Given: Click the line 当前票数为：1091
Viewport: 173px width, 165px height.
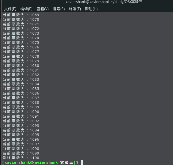Looking at the screenshot, I should pos(21,116).
